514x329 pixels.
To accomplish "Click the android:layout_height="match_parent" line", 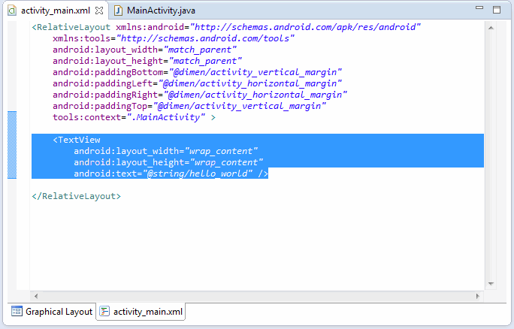I will coord(147,61).
